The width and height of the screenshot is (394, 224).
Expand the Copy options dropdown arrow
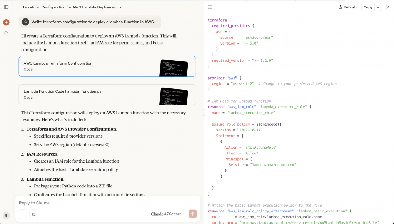(x=378, y=7)
